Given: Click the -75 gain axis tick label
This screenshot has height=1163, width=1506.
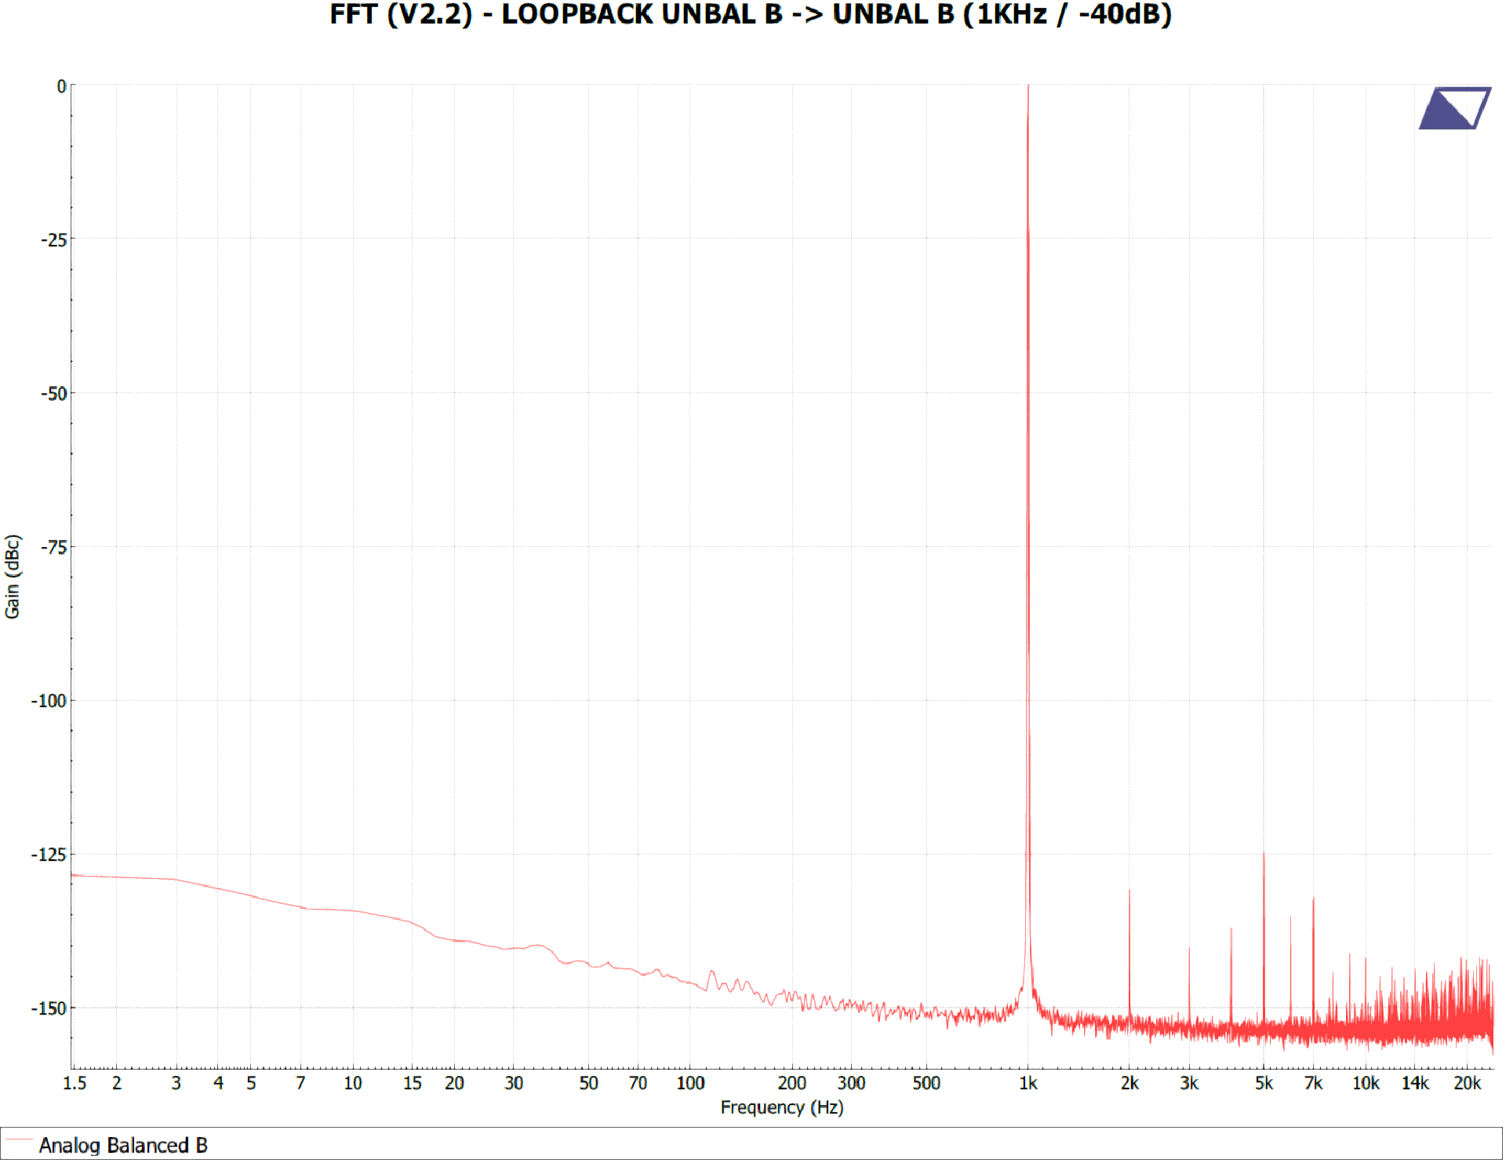Looking at the screenshot, I should coord(54,547).
